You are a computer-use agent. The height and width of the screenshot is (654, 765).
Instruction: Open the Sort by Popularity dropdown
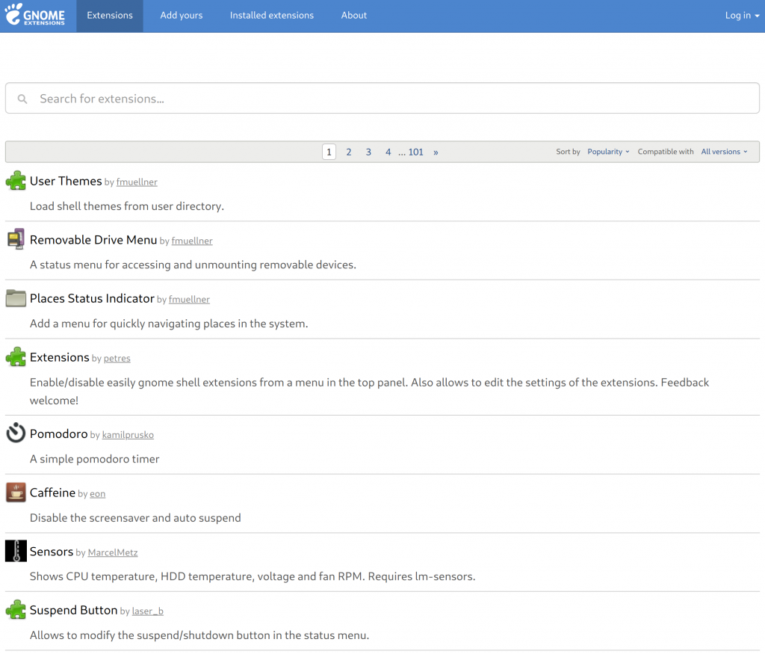coord(608,152)
